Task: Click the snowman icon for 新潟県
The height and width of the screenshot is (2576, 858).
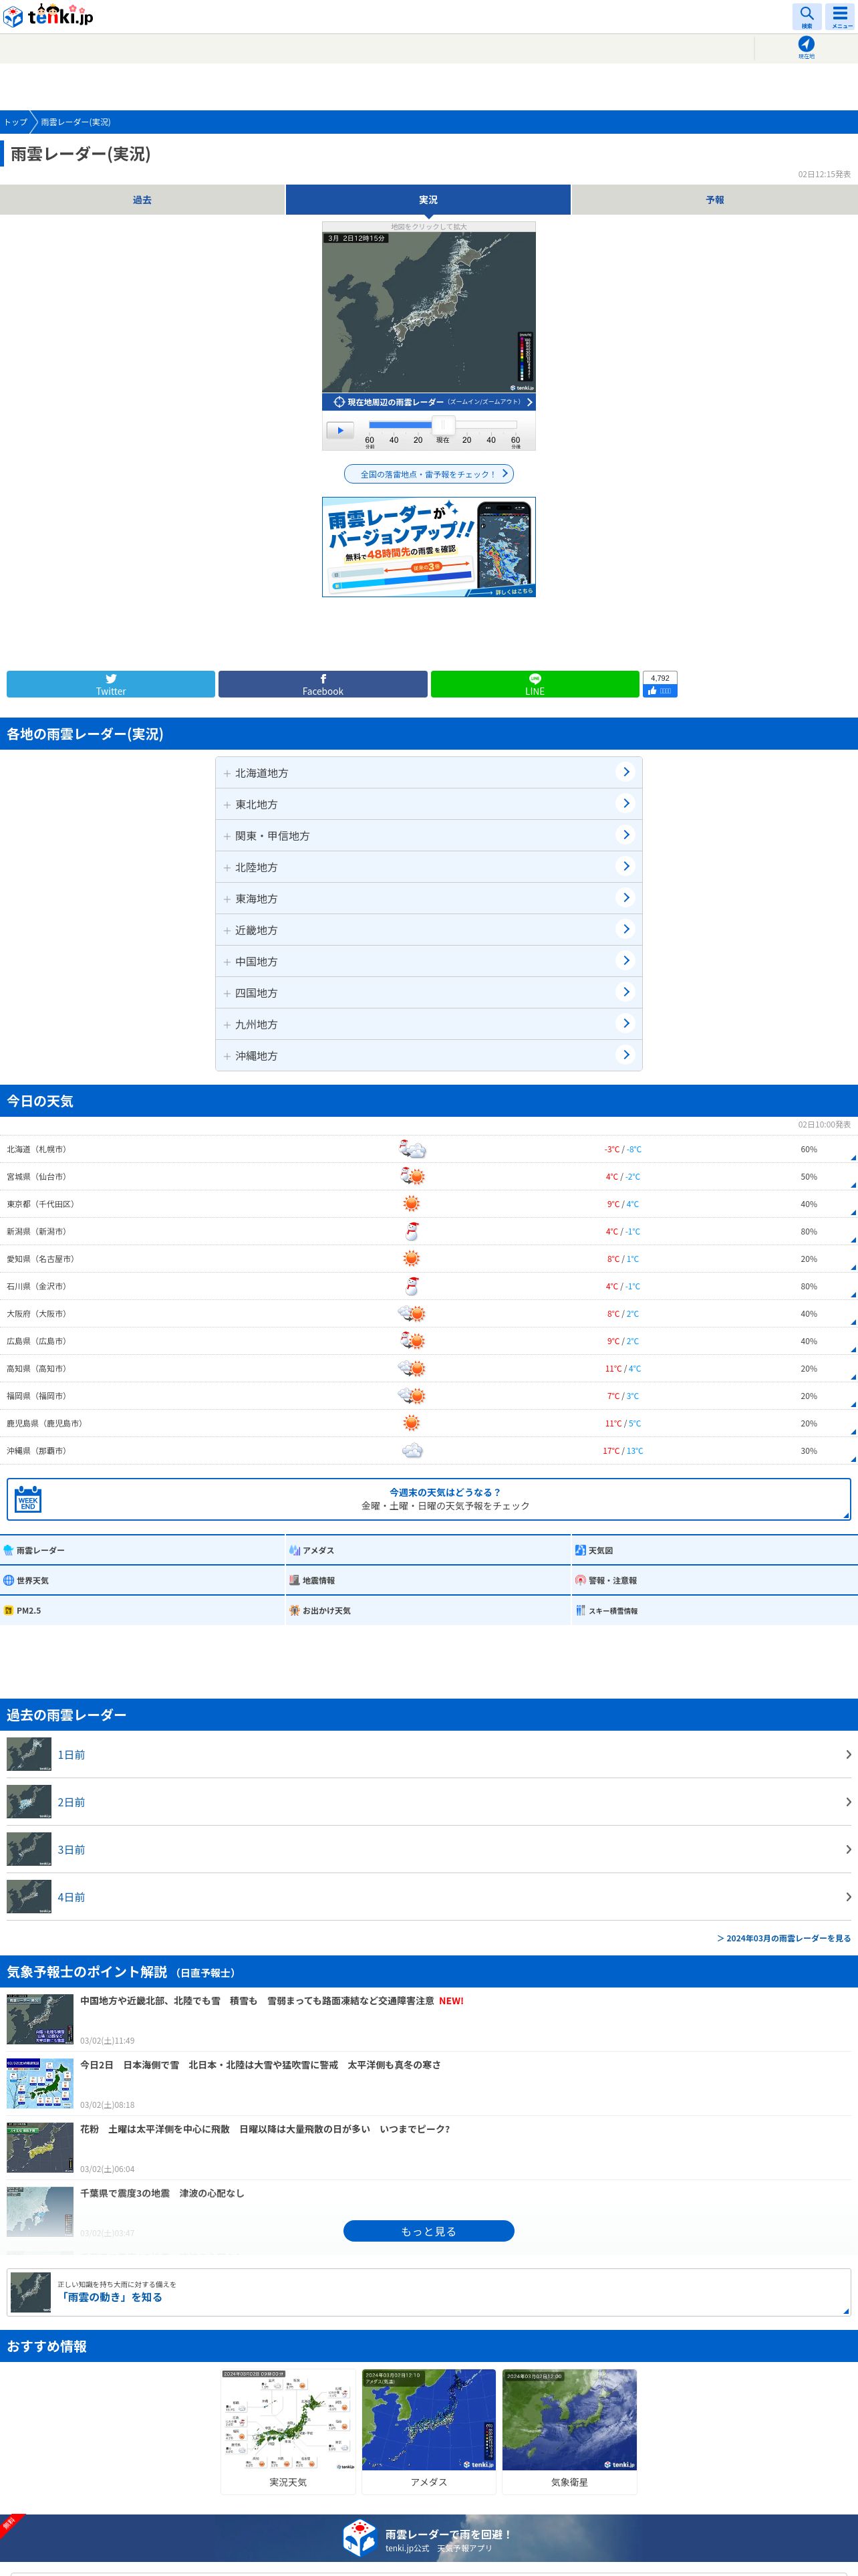Action: [x=412, y=1231]
